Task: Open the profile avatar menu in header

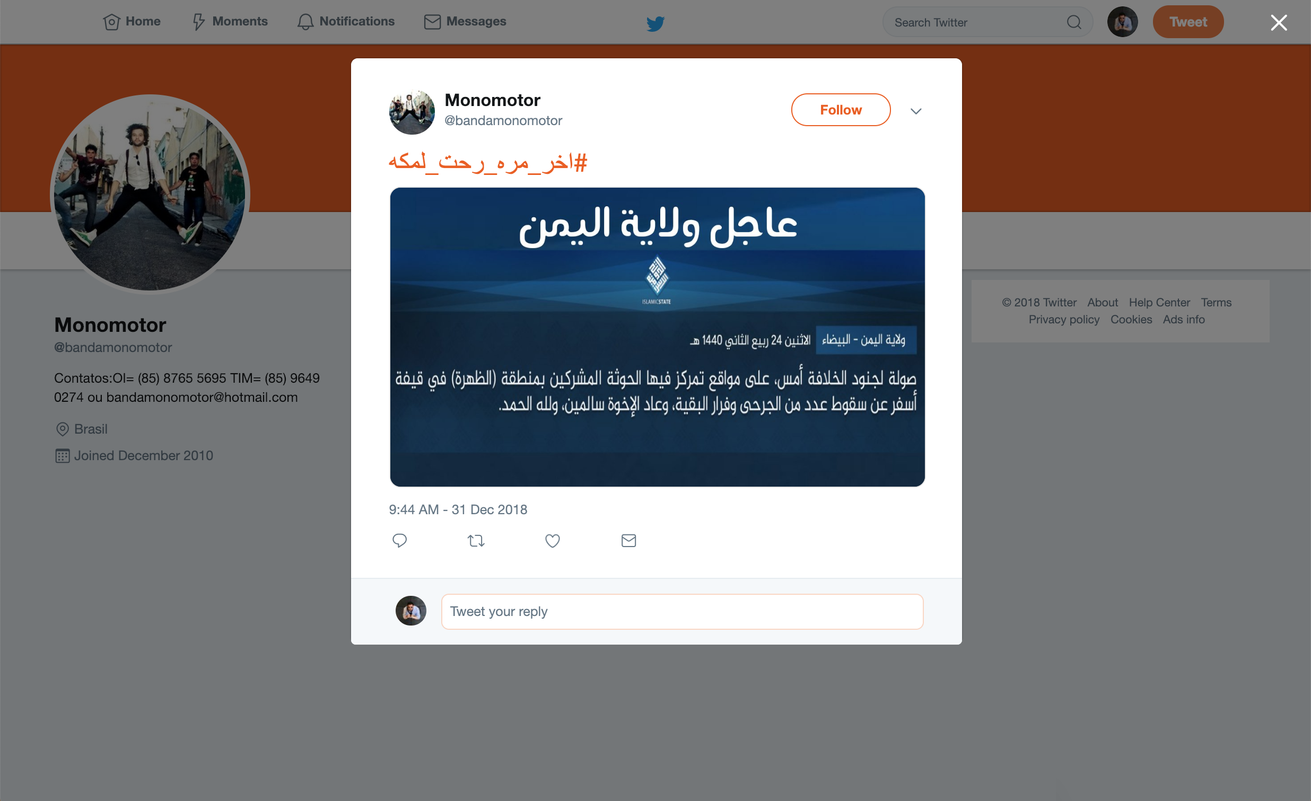Action: (1122, 22)
